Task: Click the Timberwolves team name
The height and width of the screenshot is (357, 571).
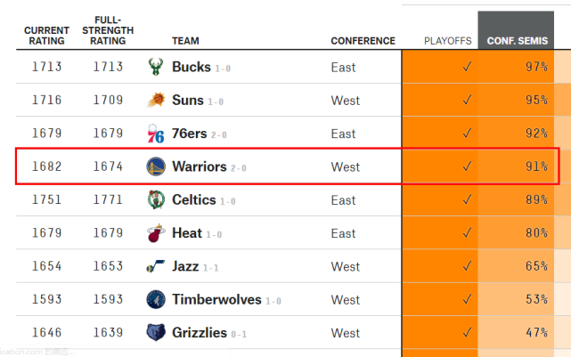Action: click(x=216, y=299)
